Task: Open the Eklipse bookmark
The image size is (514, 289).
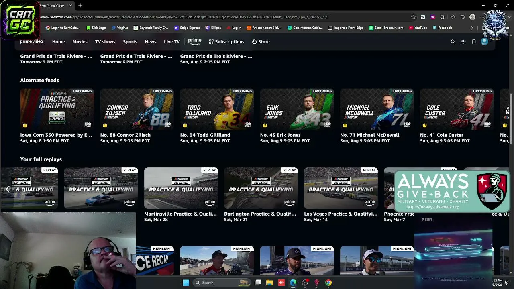Action: click(213, 28)
